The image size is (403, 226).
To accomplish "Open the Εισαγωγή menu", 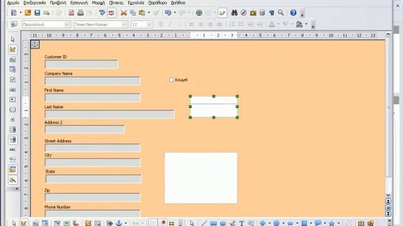I will tap(79, 3).
